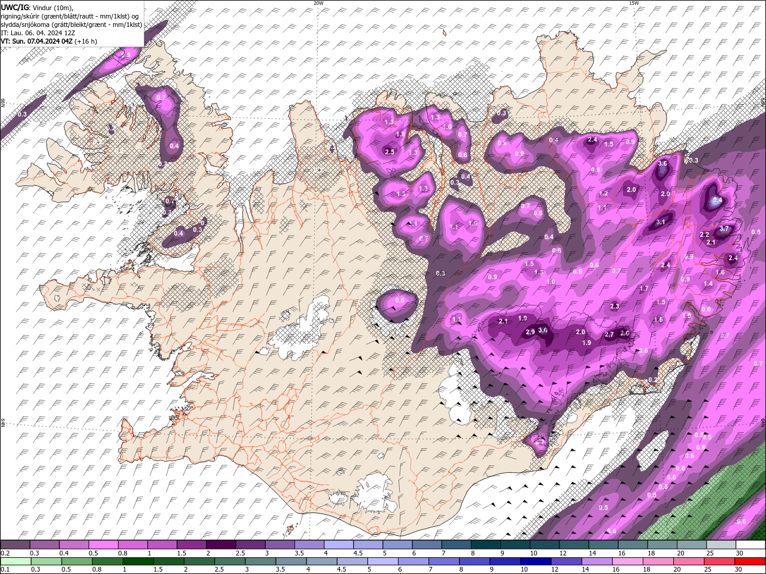This screenshot has width=766, height=574.
Task: Click the 1.8 precipitation value in the north
Action: pos(400,134)
